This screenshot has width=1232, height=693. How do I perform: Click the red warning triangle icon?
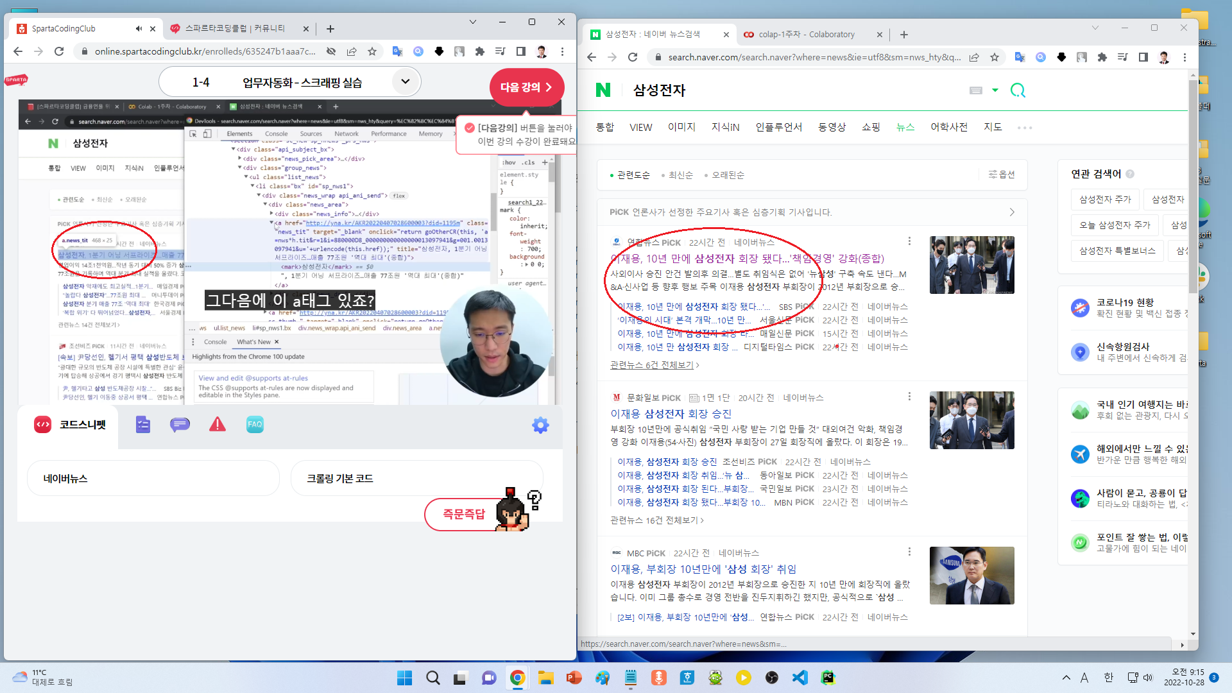218,424
